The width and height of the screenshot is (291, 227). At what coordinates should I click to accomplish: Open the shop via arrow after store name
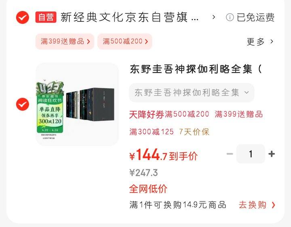214,17
